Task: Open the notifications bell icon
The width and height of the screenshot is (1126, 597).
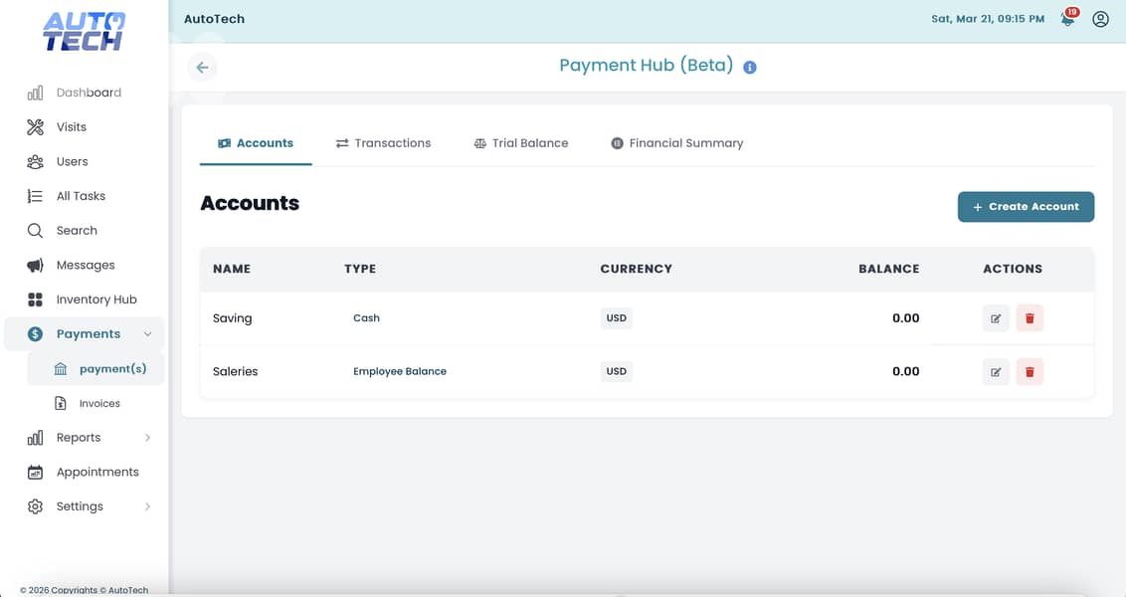Action: point(1067,19)
